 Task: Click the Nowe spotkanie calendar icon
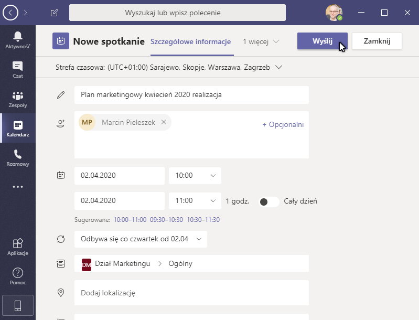point(61,41)
